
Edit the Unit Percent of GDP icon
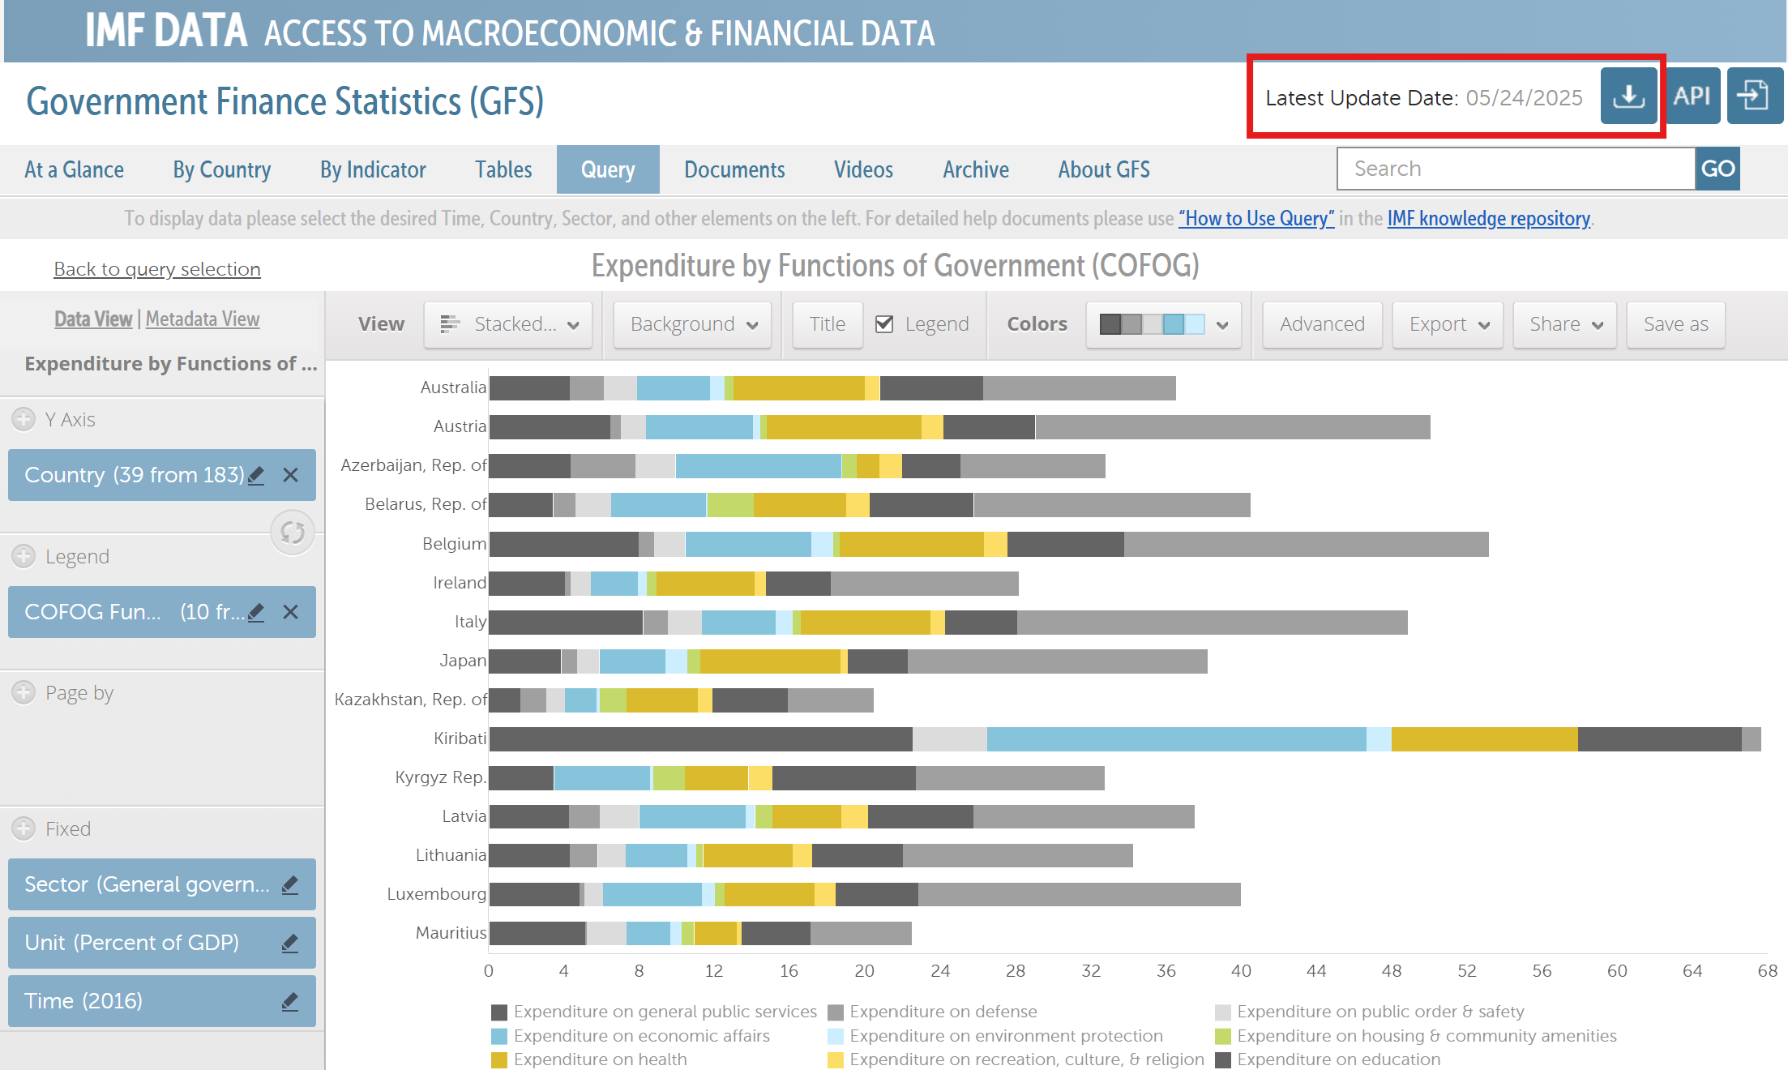290,944
